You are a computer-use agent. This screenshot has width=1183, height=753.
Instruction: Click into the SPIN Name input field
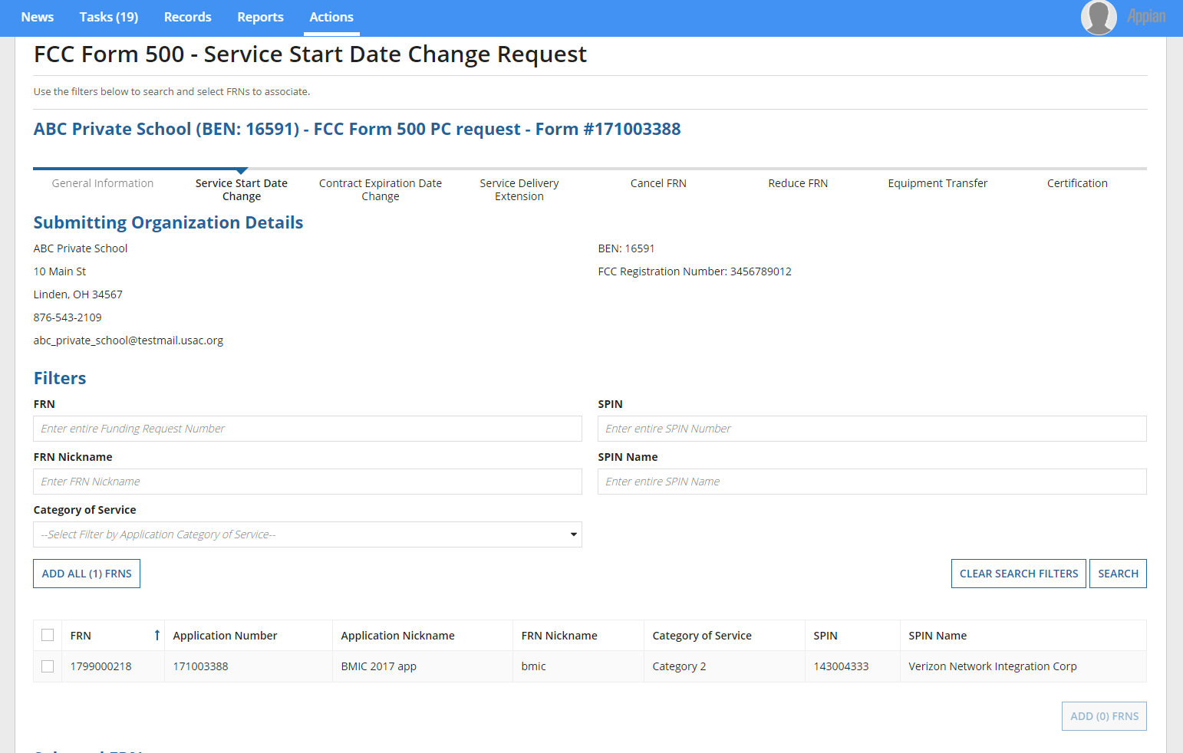pos(872,482)
